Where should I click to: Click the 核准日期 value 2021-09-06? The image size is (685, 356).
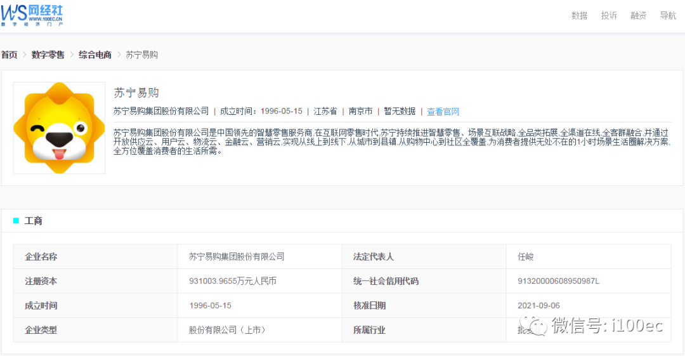click(x=538, y=306)
